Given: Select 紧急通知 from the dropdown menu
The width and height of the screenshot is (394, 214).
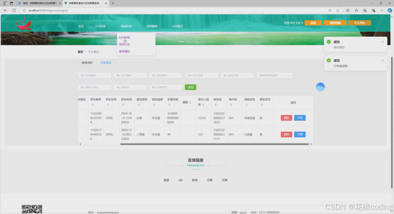Looking at the screenshot, I should pos(124,52).
